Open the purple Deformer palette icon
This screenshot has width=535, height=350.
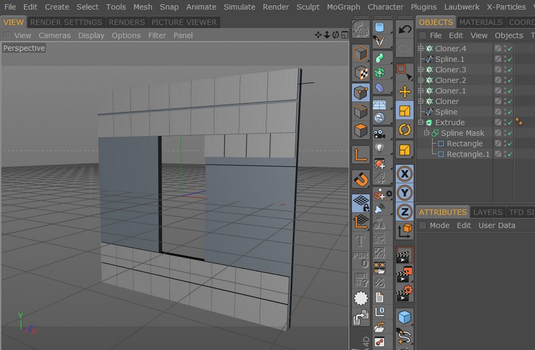point(380,88)
